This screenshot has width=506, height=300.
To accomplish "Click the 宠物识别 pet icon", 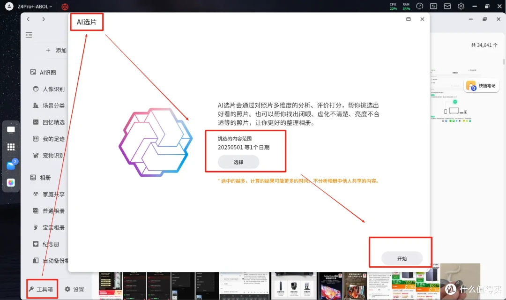I will coord(36,155).
